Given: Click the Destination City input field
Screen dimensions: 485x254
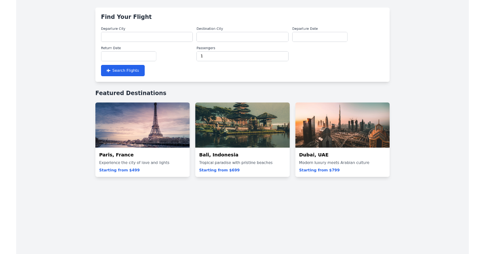Looking at the screenshot, I should click(x=242, y=37).
